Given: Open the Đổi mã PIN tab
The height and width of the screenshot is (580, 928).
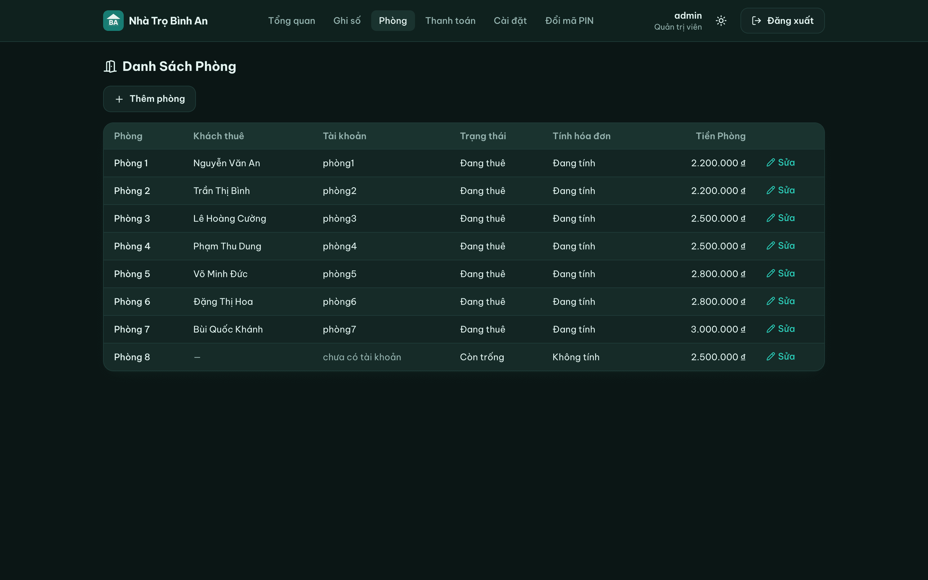Looking at the screenshot, I should [x=569, y=21].
